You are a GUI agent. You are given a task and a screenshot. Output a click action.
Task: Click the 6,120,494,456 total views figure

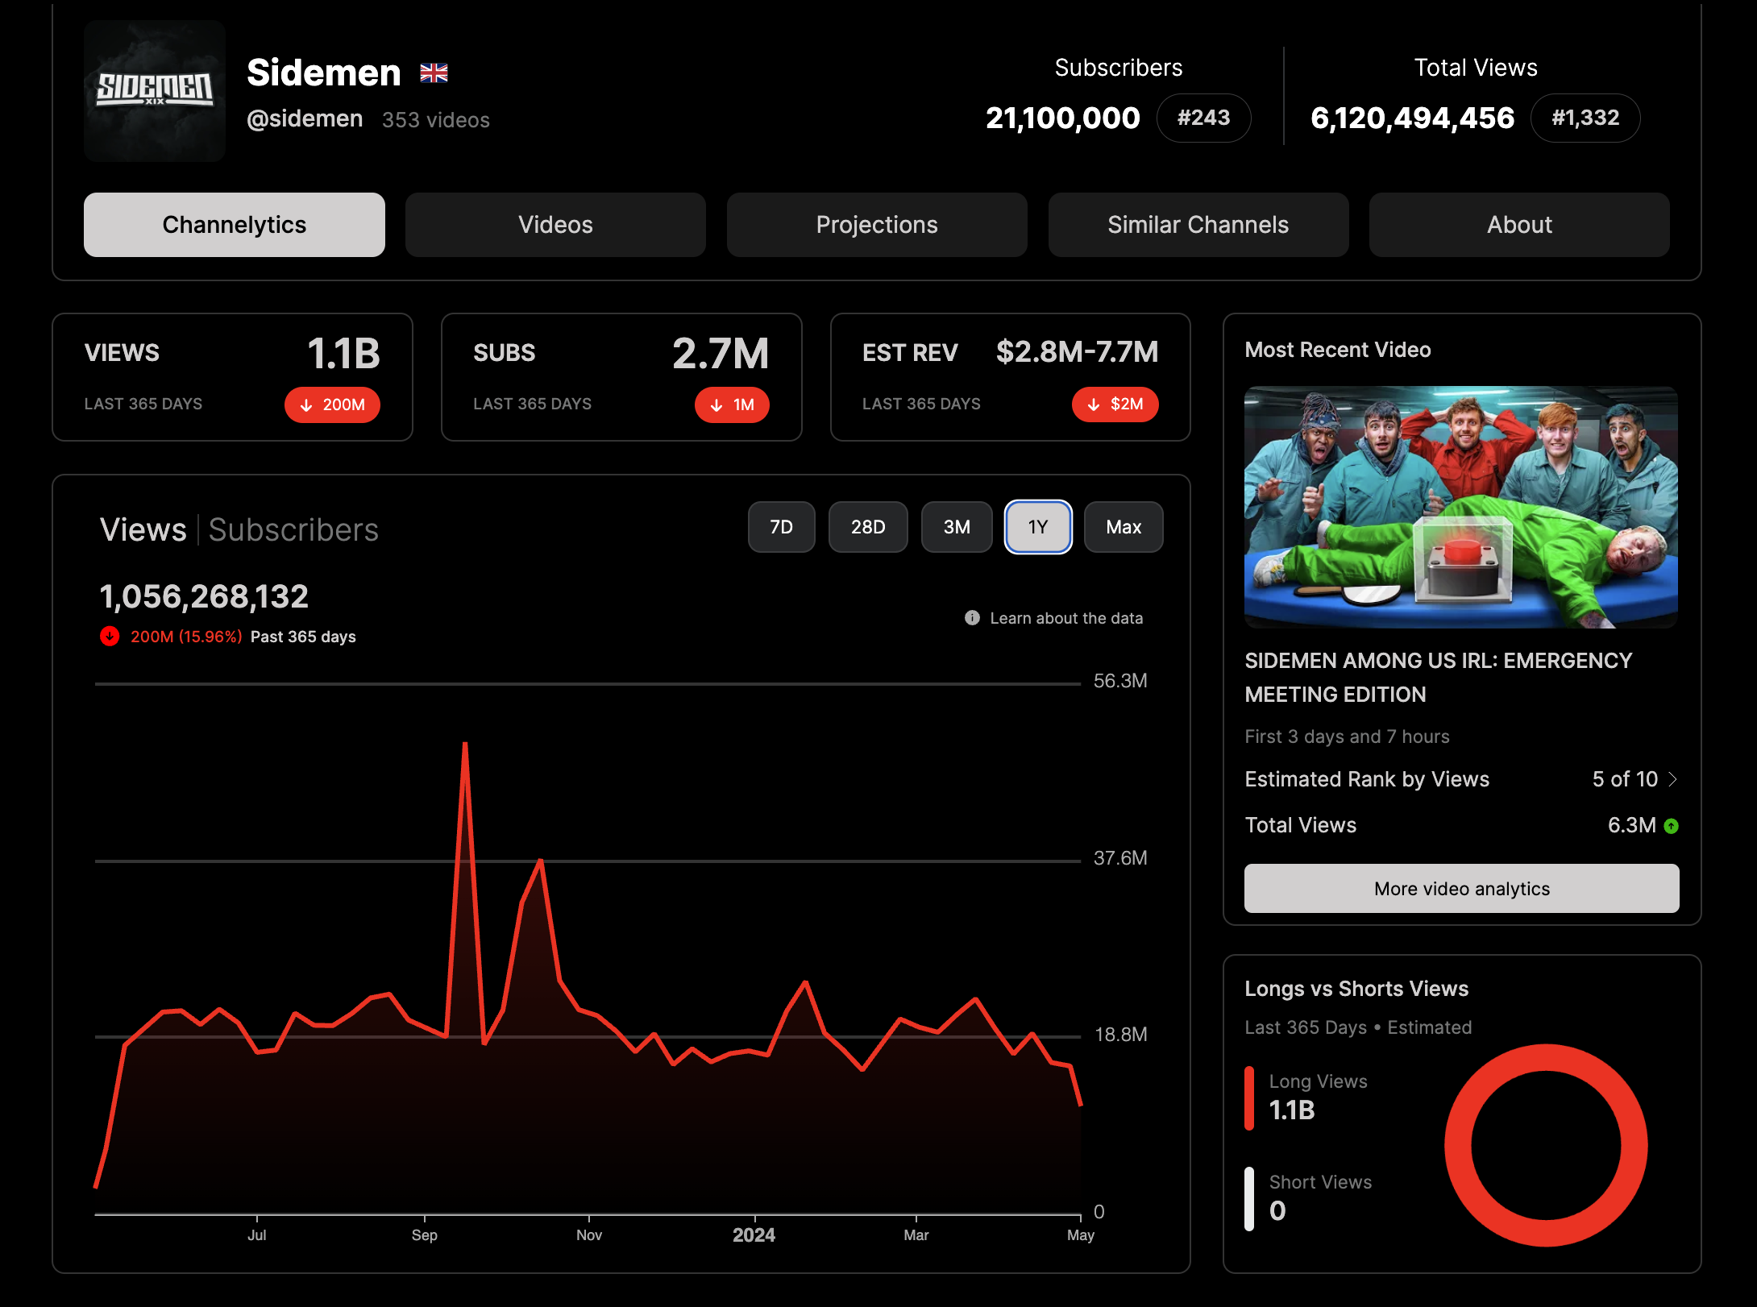pyautogui.click(x=1412, y=118)
